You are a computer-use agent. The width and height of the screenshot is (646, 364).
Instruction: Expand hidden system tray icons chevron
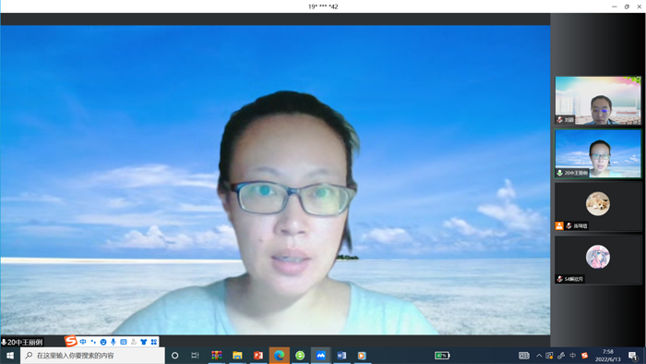539,356
